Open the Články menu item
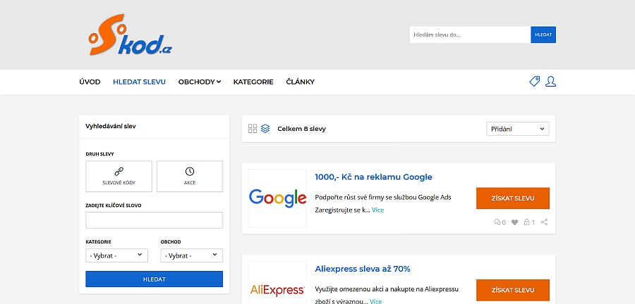 (300, 82)
